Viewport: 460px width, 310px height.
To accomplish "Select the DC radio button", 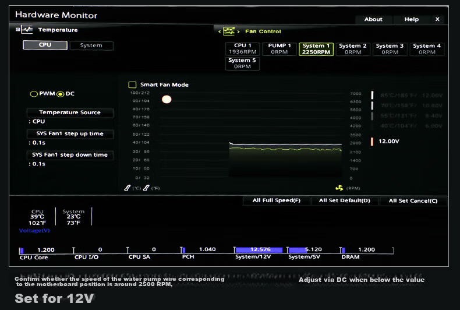I will click(60, 94).
